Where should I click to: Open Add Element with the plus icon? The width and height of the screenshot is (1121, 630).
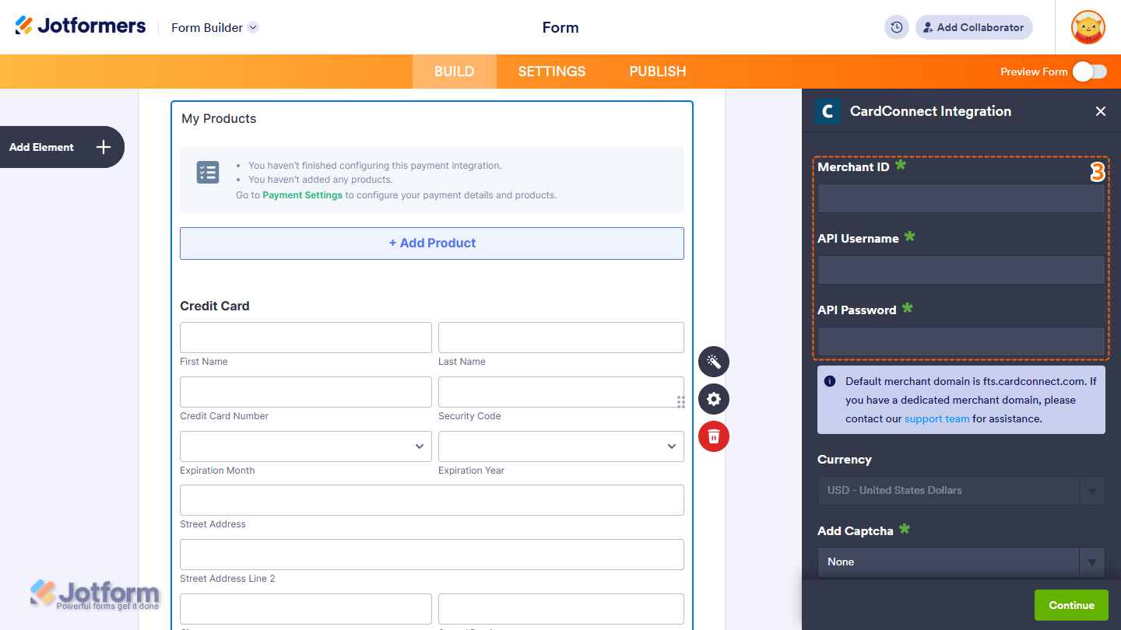[102, 147]
